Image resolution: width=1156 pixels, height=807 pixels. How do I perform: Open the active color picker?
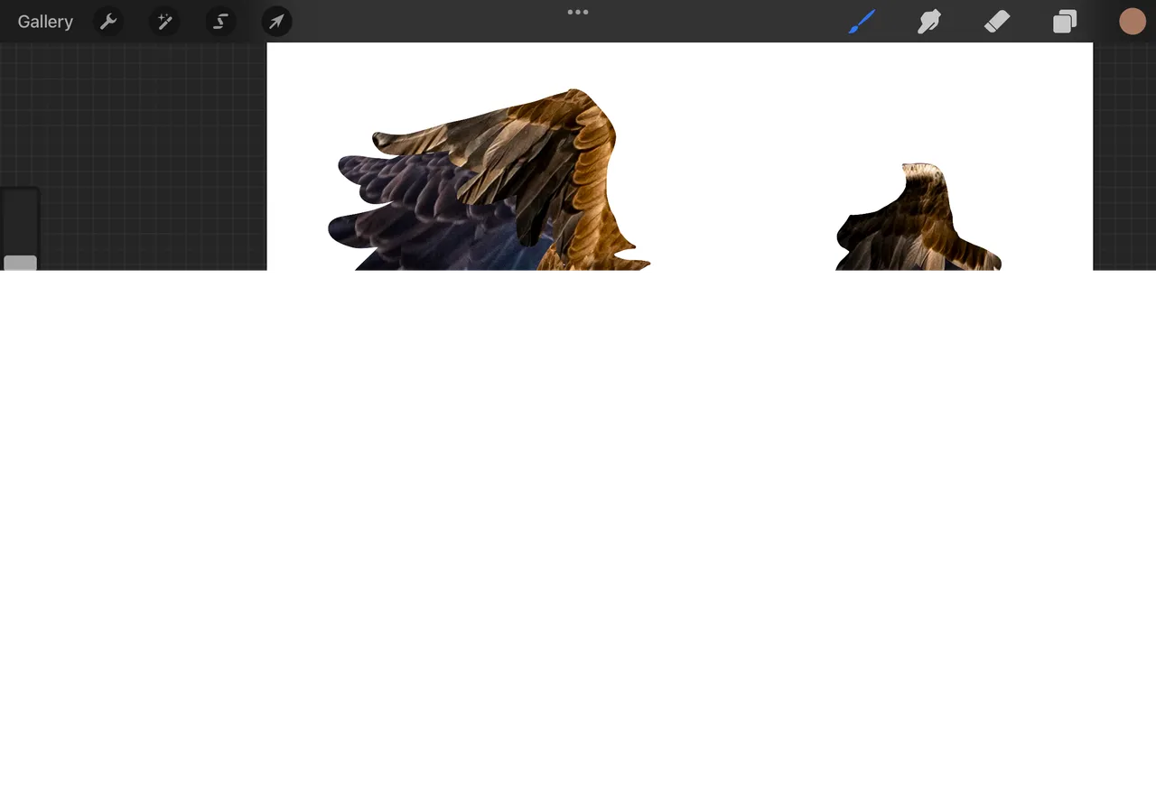[x=1133, y=22]
